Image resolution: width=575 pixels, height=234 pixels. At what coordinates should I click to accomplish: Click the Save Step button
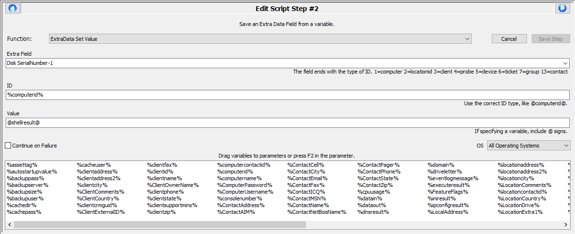coord(551,39)
